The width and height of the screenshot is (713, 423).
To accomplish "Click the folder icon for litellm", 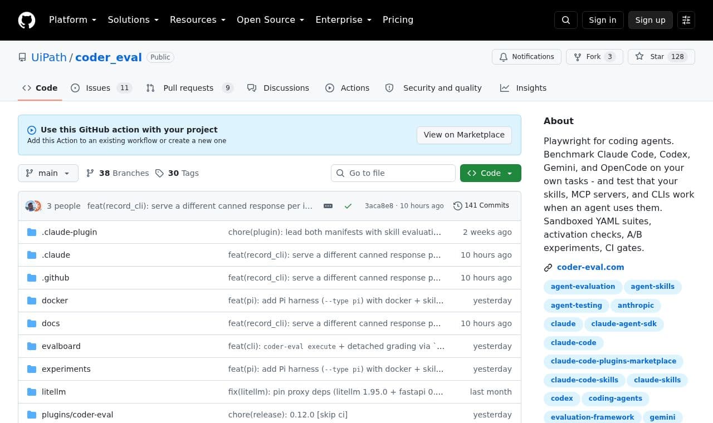I will (x=32, y=392).
